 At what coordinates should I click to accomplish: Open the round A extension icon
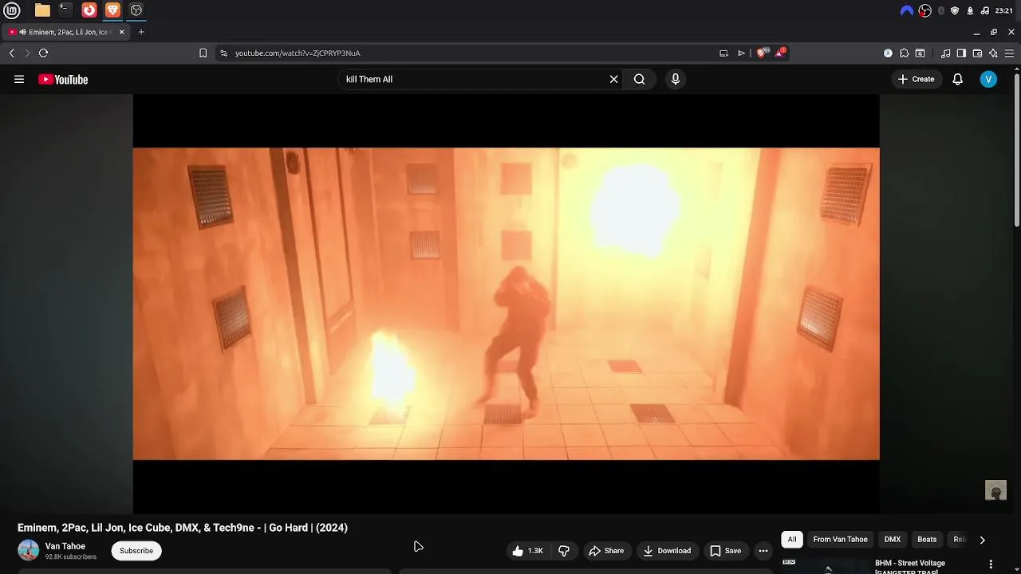pyautogui.click(x=888, y=53)
